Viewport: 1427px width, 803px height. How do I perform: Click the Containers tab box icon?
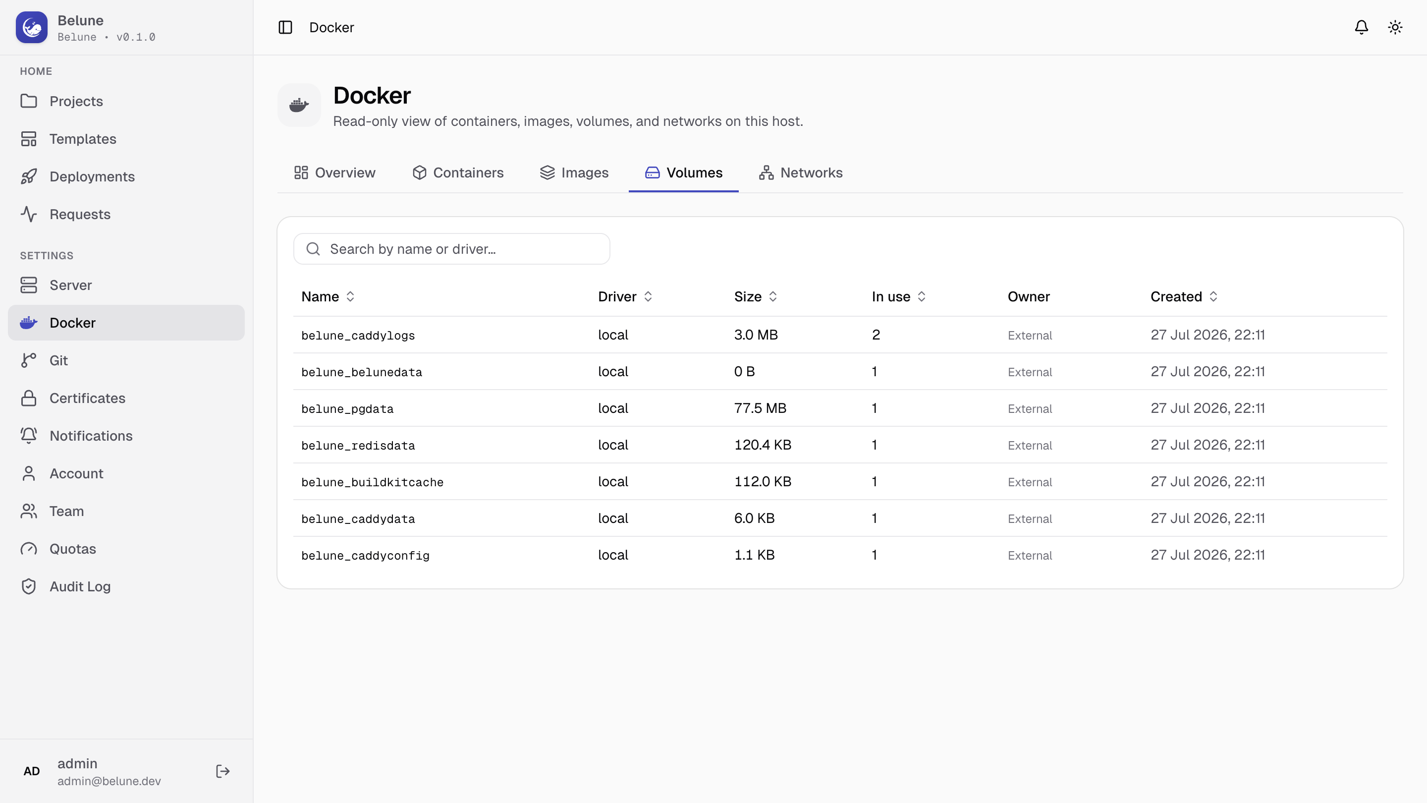(x=419, y=172)
